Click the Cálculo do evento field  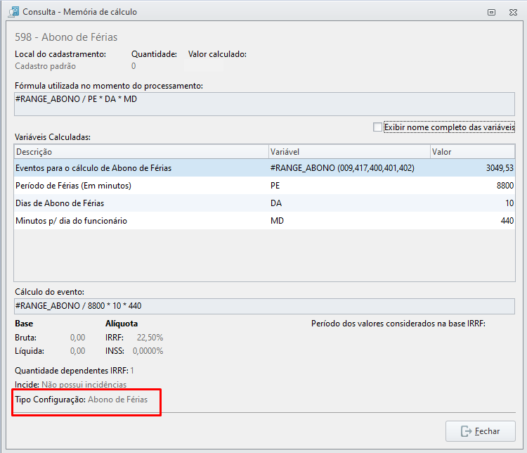[x=264, y=306]
